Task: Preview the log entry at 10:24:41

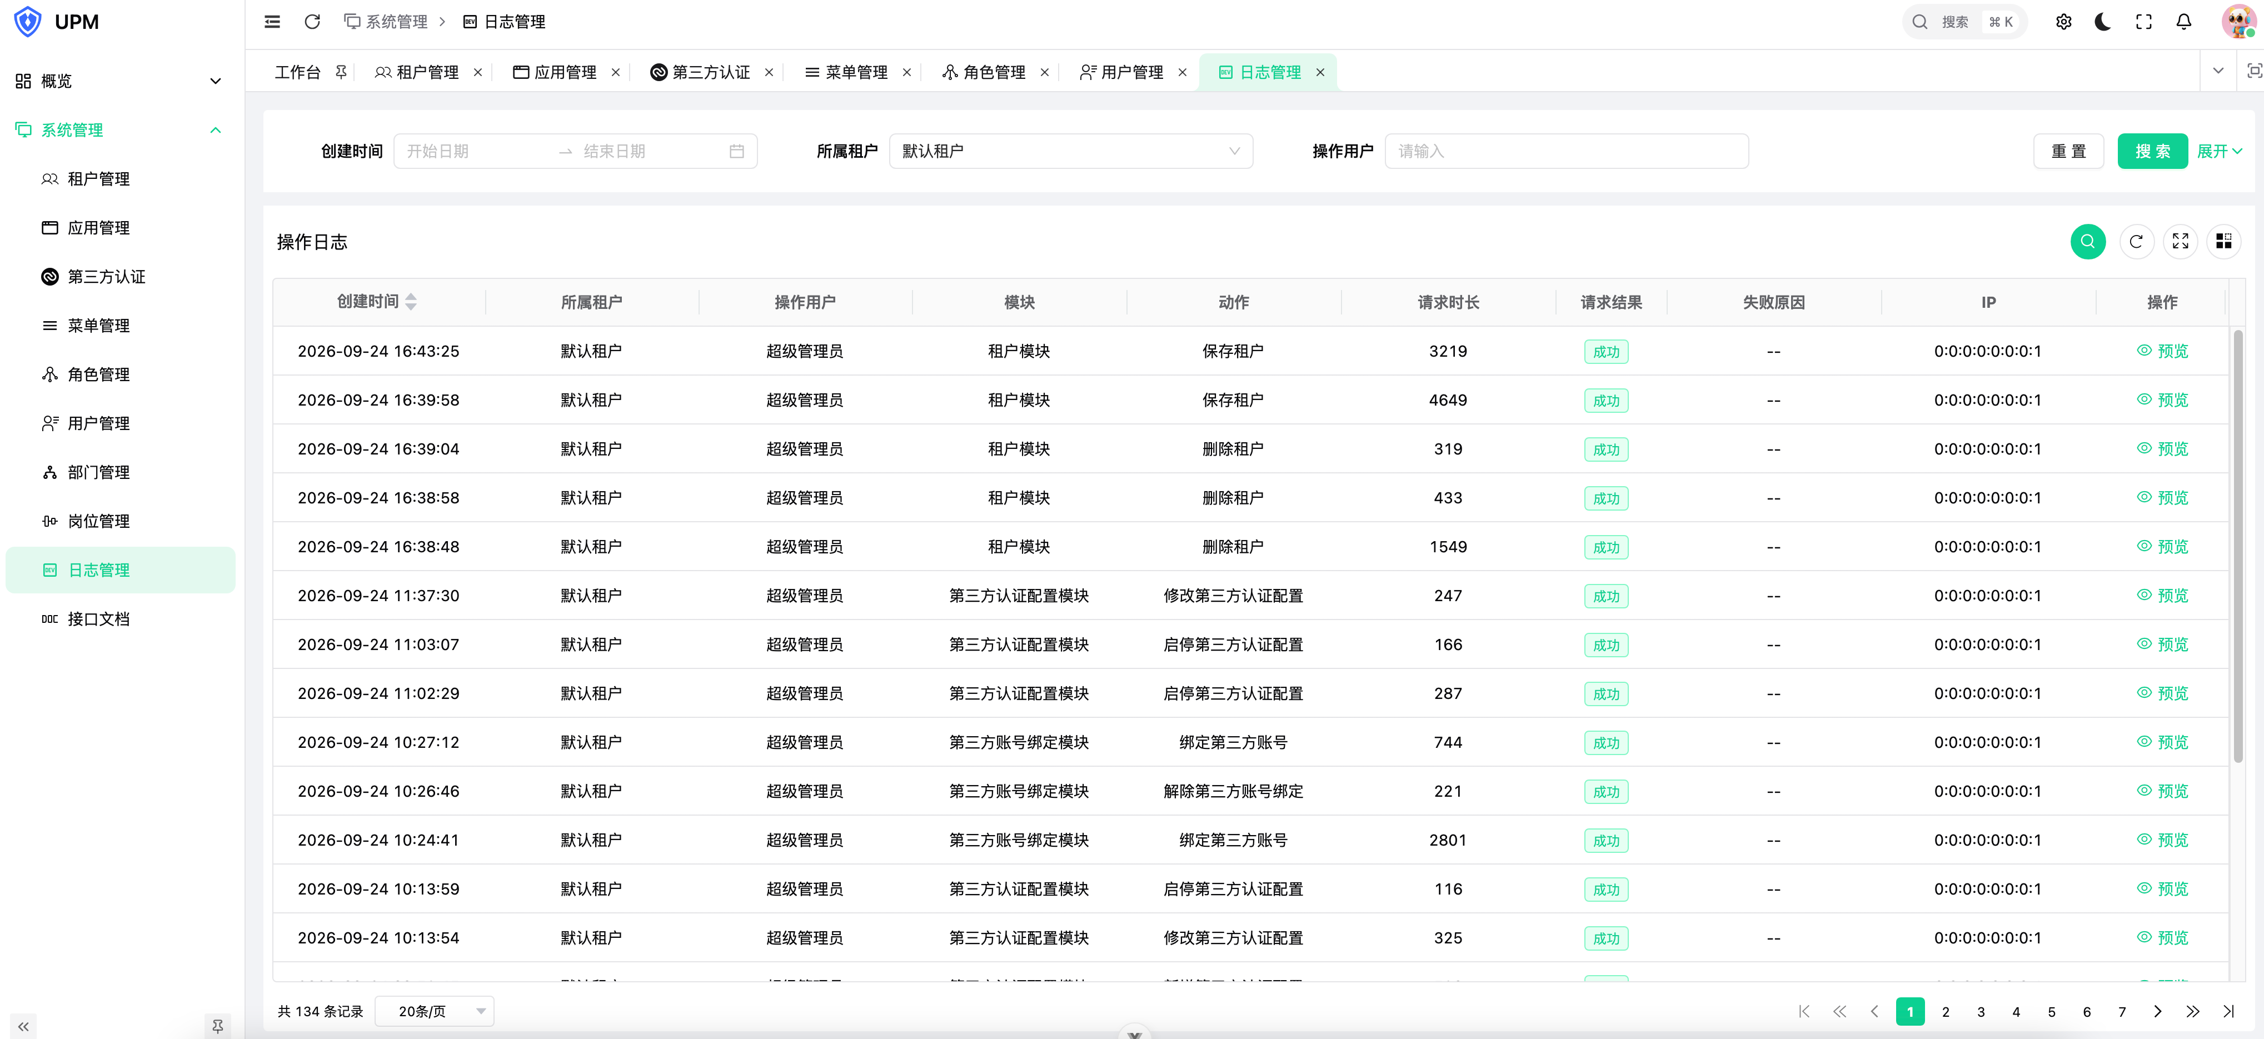Action: tap(2163, 840)
